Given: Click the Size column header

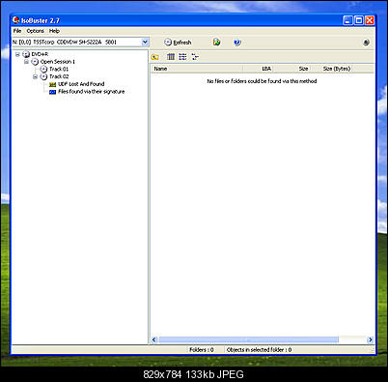Looking at the screenshot, I should (291, 69).
